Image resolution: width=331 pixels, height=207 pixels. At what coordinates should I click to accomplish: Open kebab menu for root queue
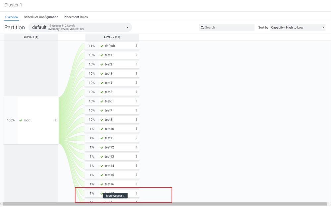coord(56,120)
